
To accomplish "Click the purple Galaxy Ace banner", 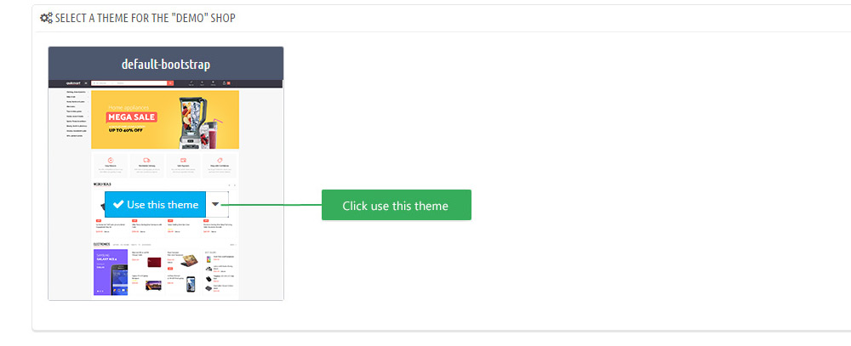I will (111, 272).
